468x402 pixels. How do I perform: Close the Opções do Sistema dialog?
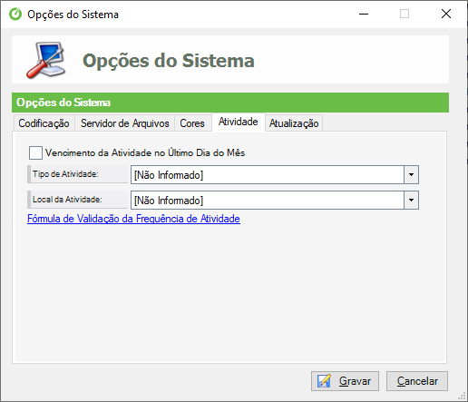[x=446, y=14]
